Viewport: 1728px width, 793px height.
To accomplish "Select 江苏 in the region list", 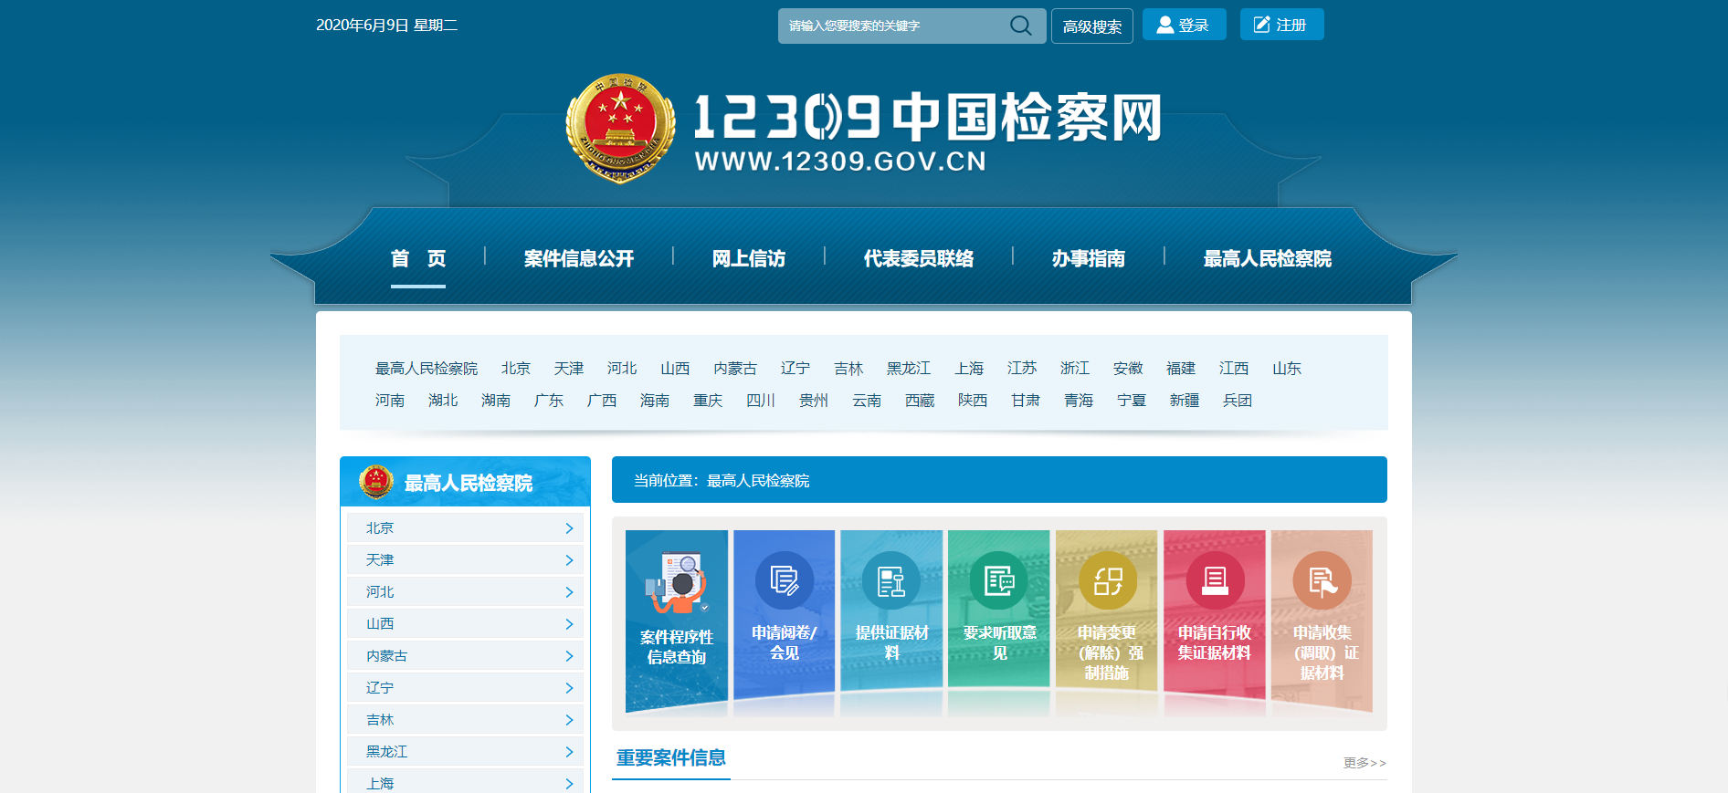I will click(1022, 369).
